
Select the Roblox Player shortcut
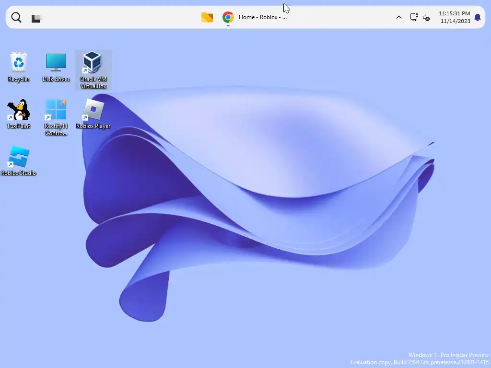(x=94, y=114)
